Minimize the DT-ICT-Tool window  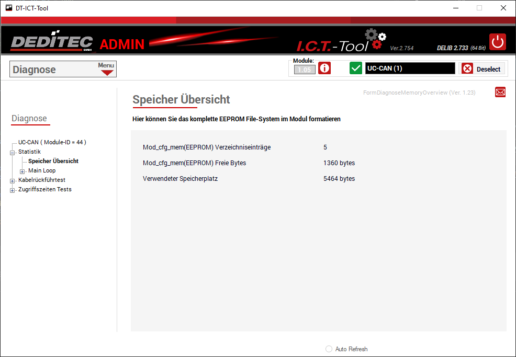tap(455, 8)
